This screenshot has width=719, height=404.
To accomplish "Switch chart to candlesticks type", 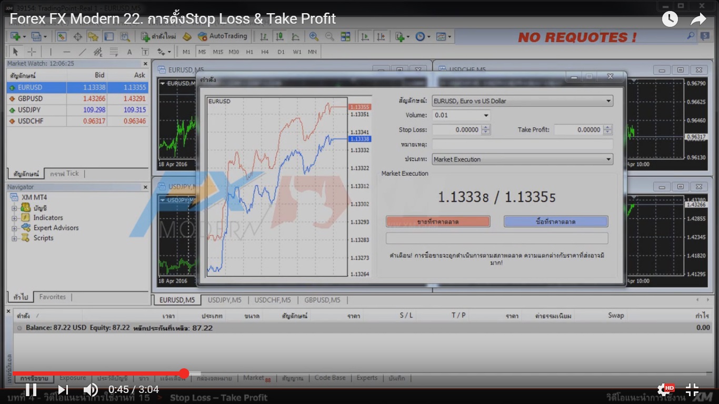I will pyautogui.click(x=279, y=36).
